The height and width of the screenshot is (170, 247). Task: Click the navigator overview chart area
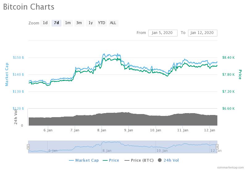(x=123, y=147)
